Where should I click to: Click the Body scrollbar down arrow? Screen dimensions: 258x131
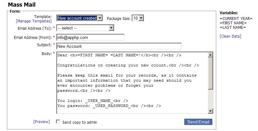(x=211, y=111)
